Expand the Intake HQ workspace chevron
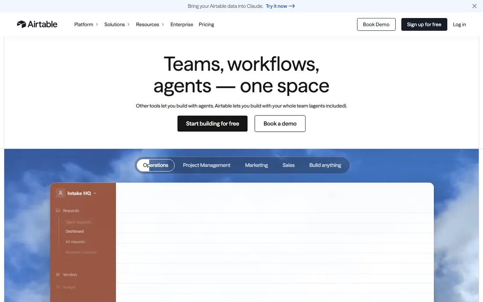Screen dimensions: 483x302 point(95,193)
